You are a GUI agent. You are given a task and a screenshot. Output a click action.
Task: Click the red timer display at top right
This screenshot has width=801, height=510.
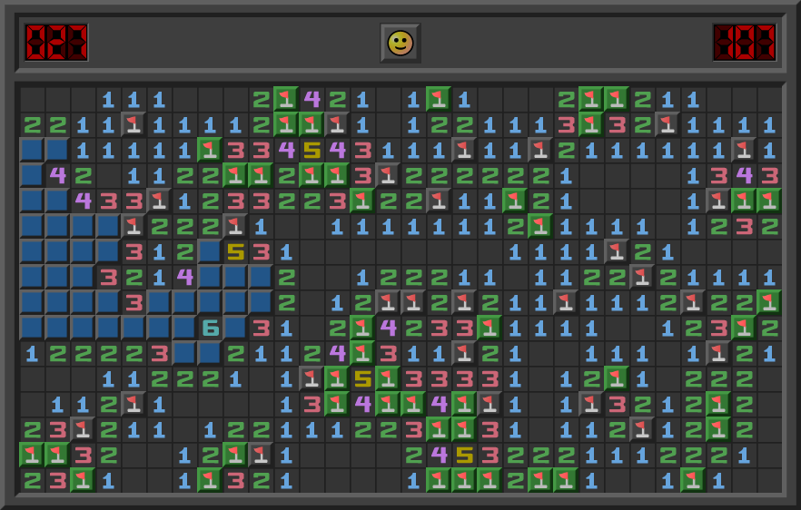click(x=744, y=43)
